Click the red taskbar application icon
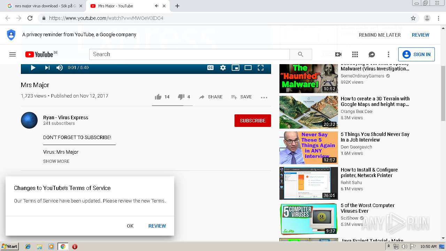Viewport: 446px width, 251px height. pyautogui.click(x=75, y=246)
